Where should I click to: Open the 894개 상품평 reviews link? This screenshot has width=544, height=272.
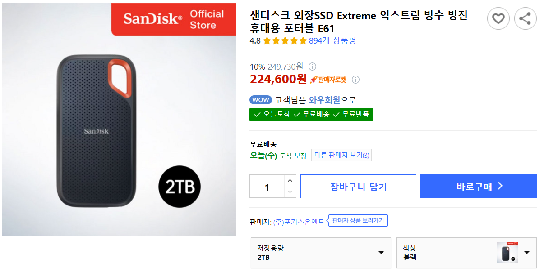(332, 41)
